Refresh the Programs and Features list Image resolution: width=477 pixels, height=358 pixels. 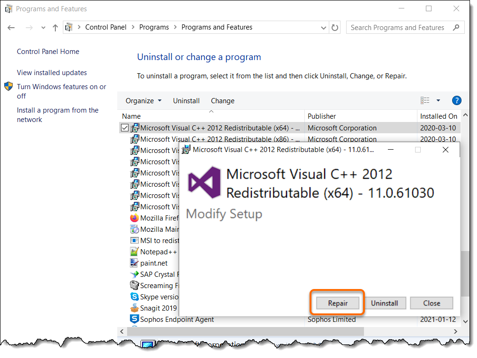pyautogui.click(x=334, y=28)
